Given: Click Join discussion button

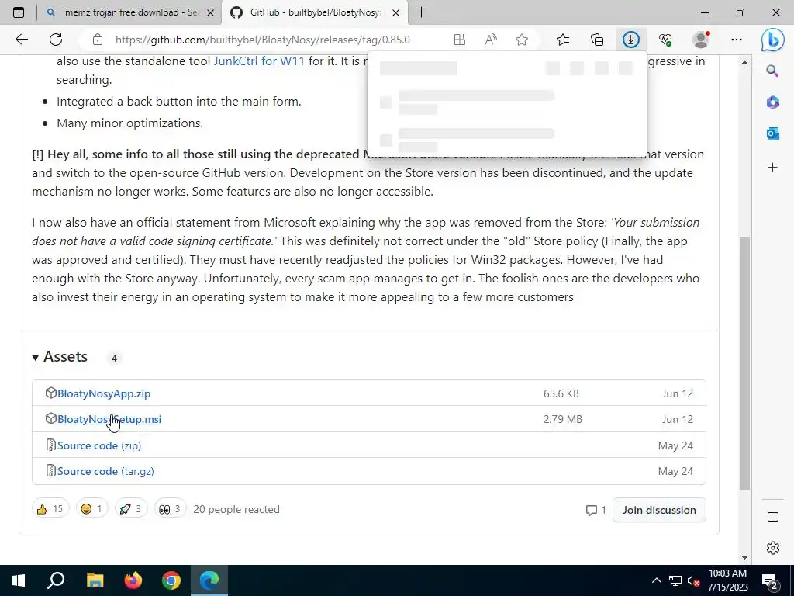Looking at the screenshot, I should (659, 510).
